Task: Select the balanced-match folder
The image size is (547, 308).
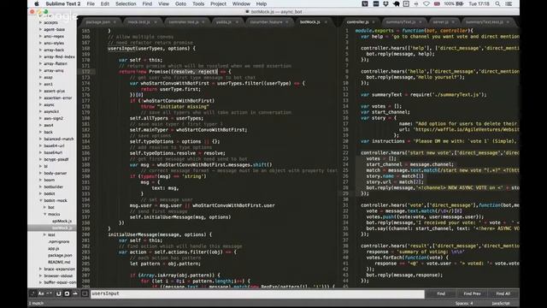Action: point(59,139)
